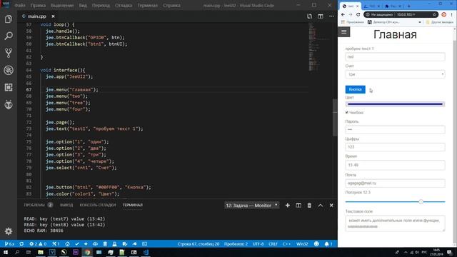Open the PlatformIO alien icon view
The height and width of the screenshot is (257, 457).
click(x=9, y=104)
